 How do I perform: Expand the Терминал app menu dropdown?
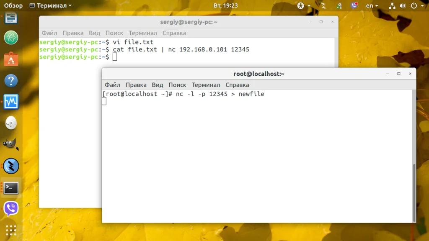tap(51, 5)
